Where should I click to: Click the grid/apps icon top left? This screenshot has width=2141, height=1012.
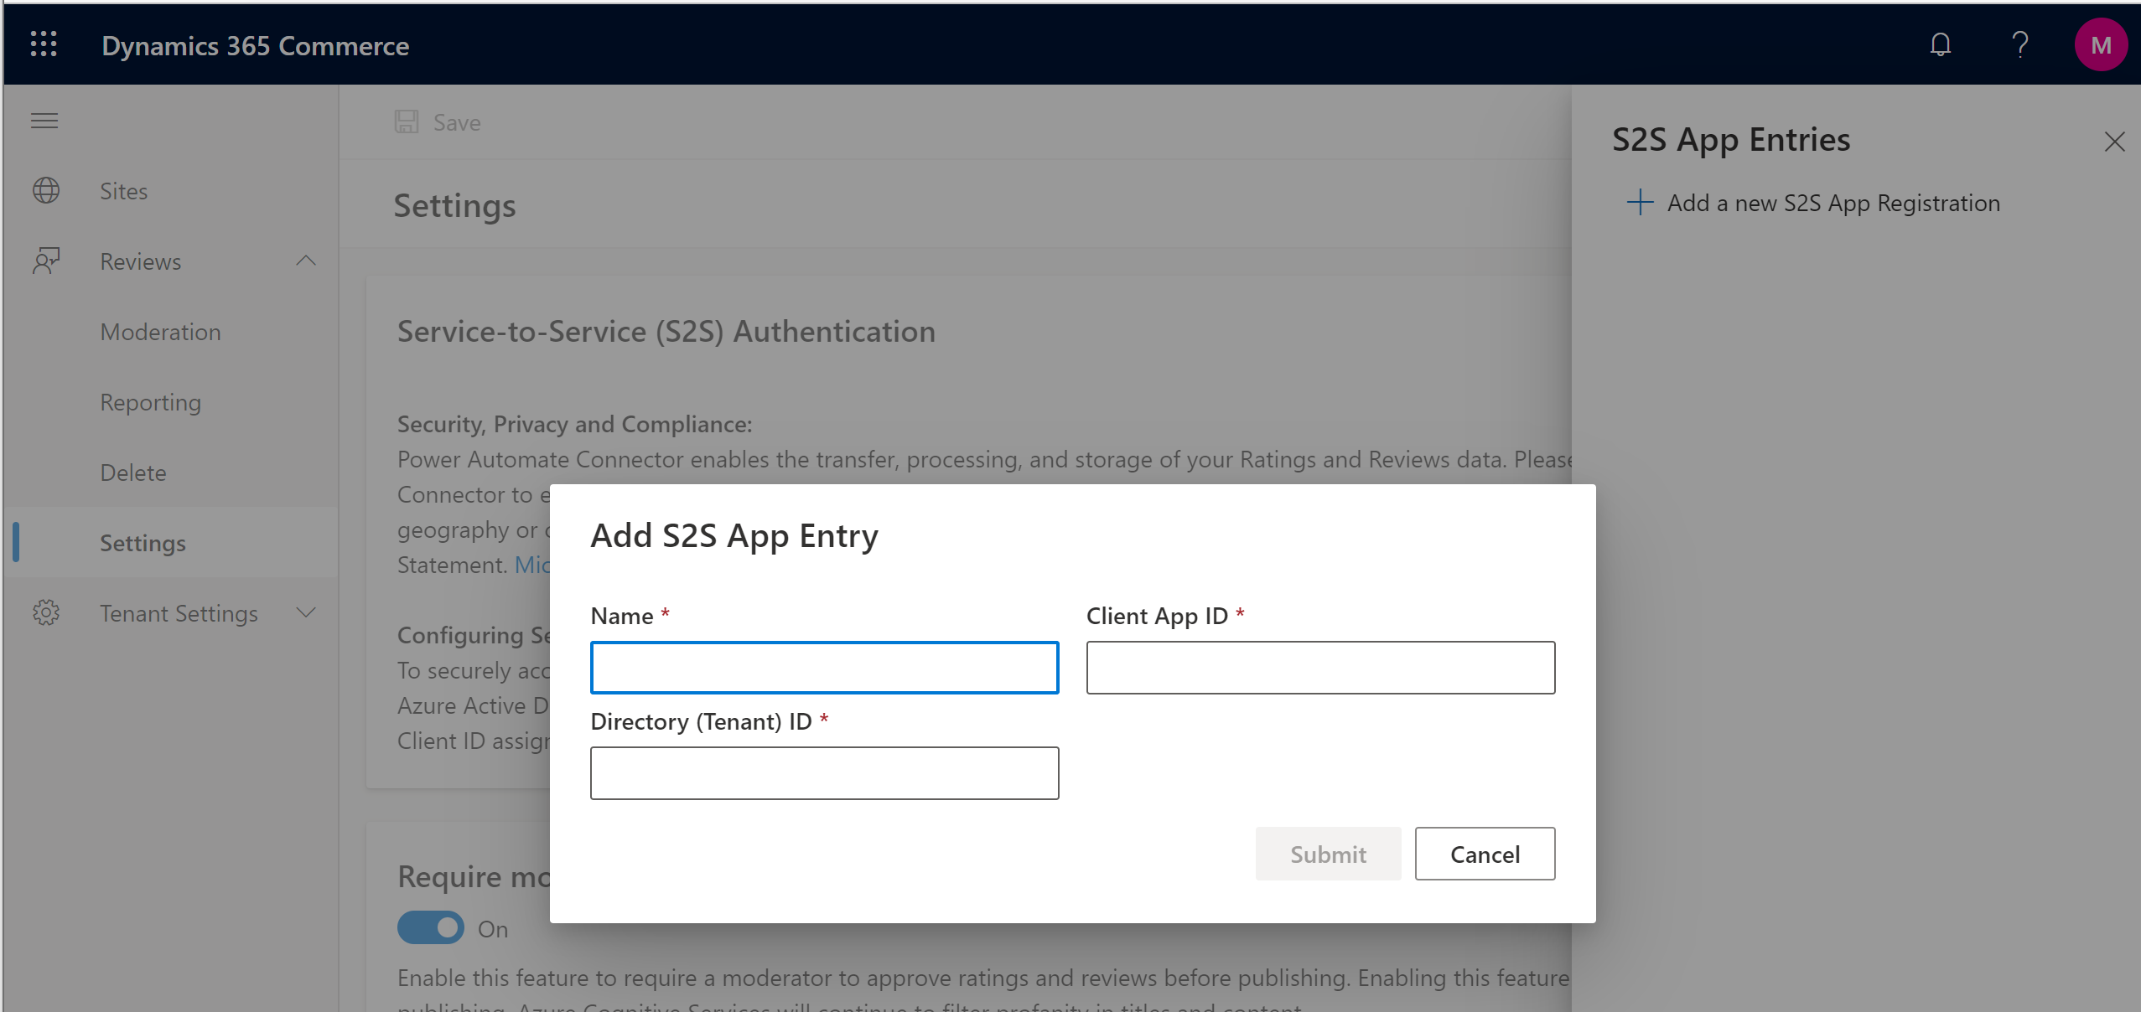point(44,45)
